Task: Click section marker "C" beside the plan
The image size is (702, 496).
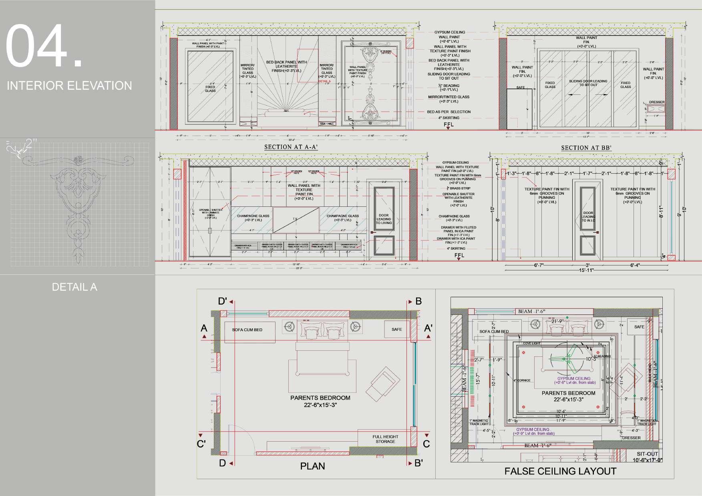Action: pos(426,444)
